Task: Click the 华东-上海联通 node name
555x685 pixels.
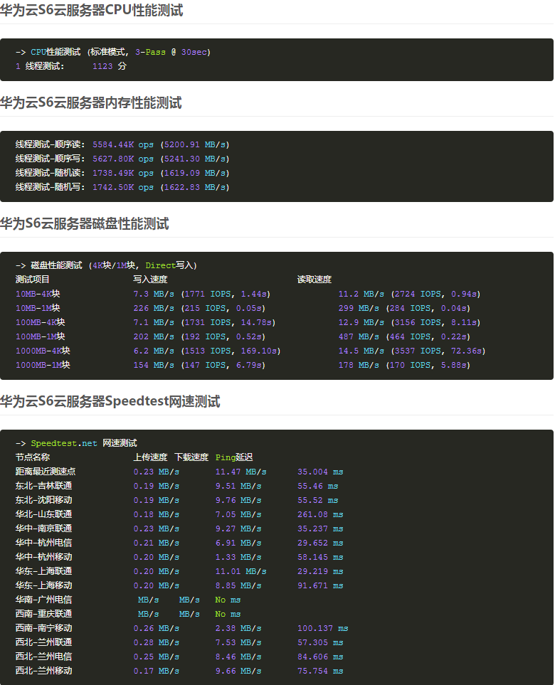Action: [x=43, y=571]
